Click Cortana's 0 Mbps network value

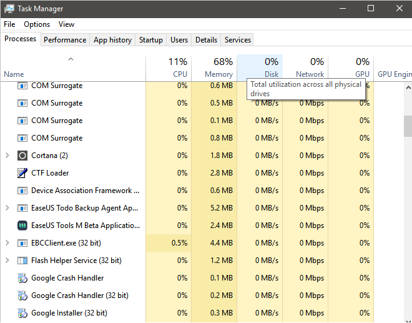click(311, 156)
